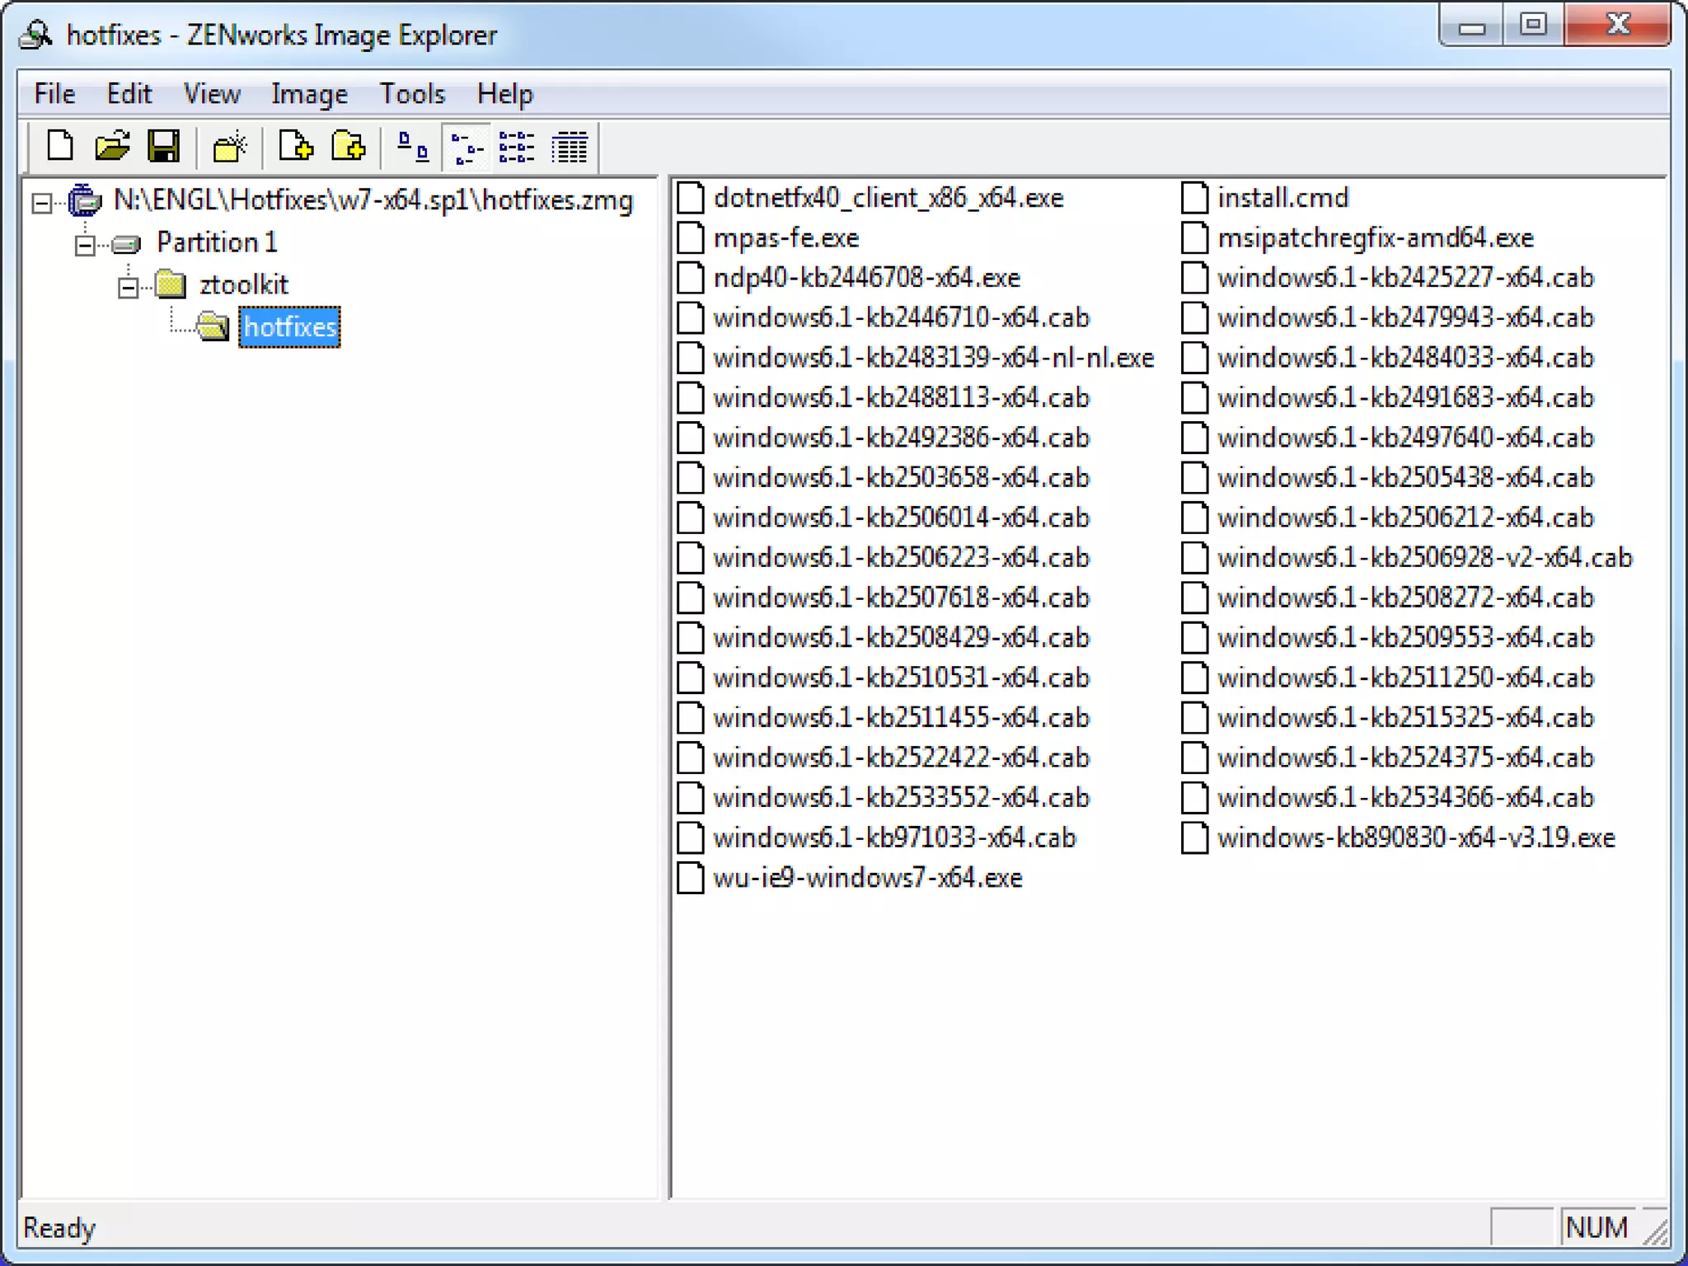Select file windows6.1-kb2508272-x64.cab
The width and height of the screenshot is (1688, 1266).
[1406, 598]
